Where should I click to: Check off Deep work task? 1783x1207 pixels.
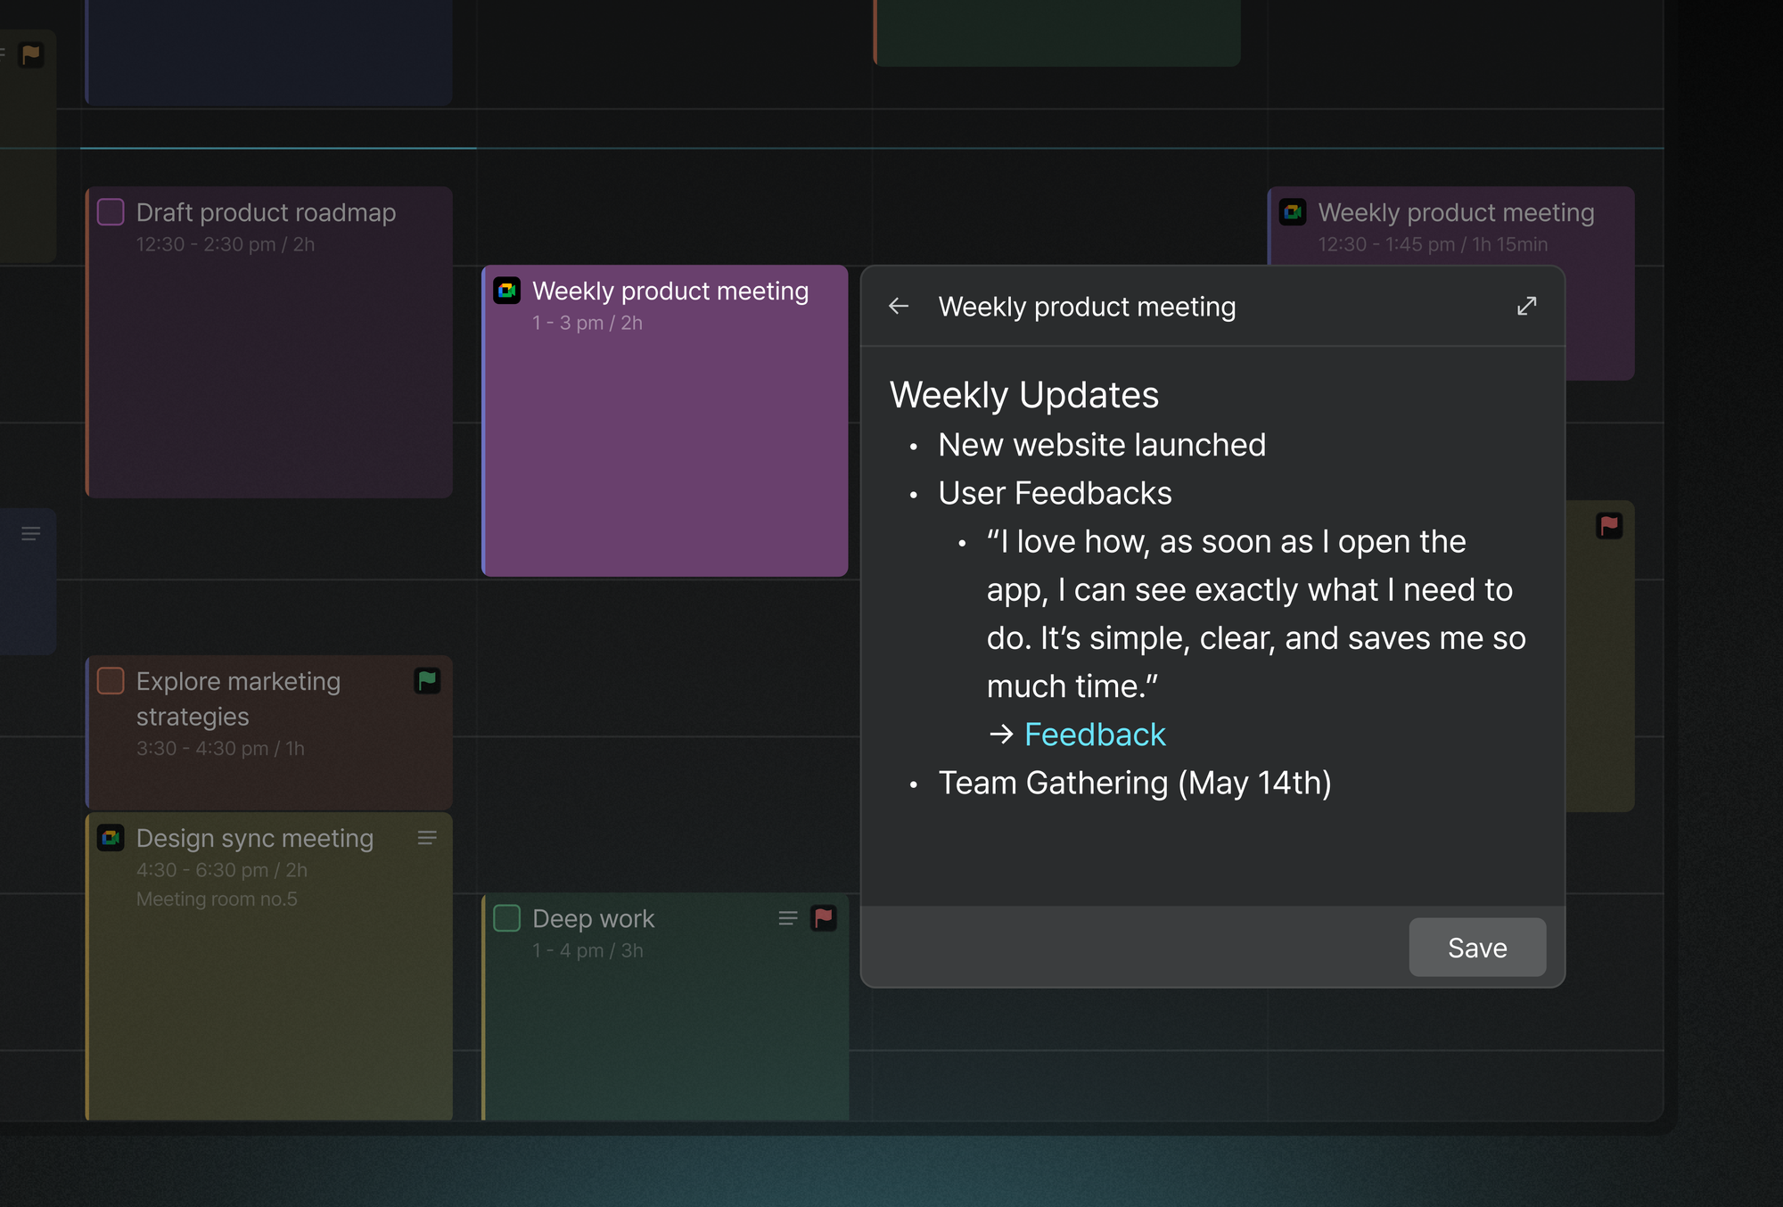pos(507,918)
